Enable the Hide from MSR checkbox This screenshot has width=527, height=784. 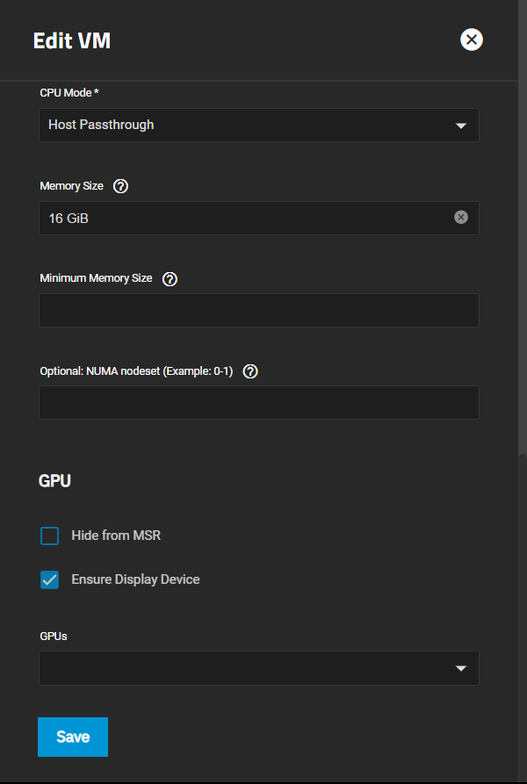point(49,536)
